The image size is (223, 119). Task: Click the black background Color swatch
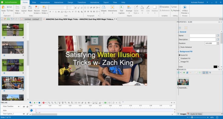click(x=215, y=67)
